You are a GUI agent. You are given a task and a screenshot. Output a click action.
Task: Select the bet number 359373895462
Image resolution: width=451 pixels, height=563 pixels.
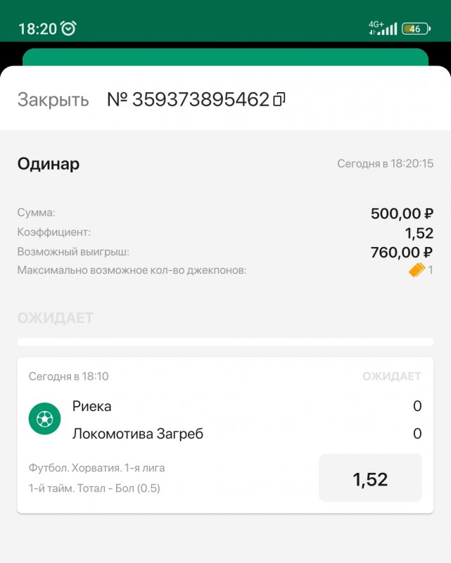tap(189, 100)
